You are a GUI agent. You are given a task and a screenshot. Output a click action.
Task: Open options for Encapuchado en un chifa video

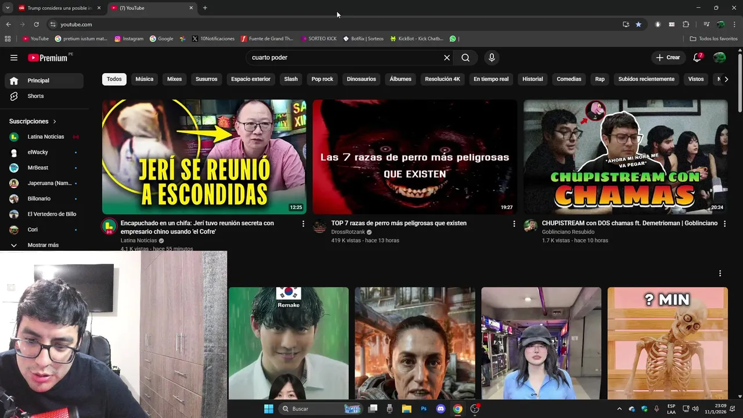point(303,224)
